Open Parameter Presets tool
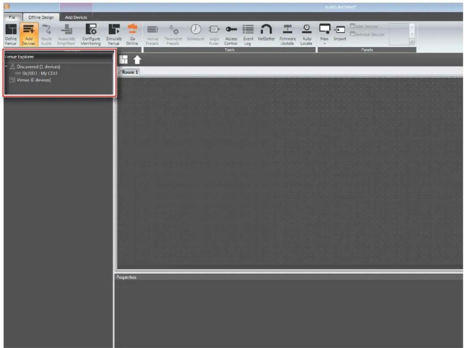The height and width of the screenshot is (348, 464). coord(173,34)
